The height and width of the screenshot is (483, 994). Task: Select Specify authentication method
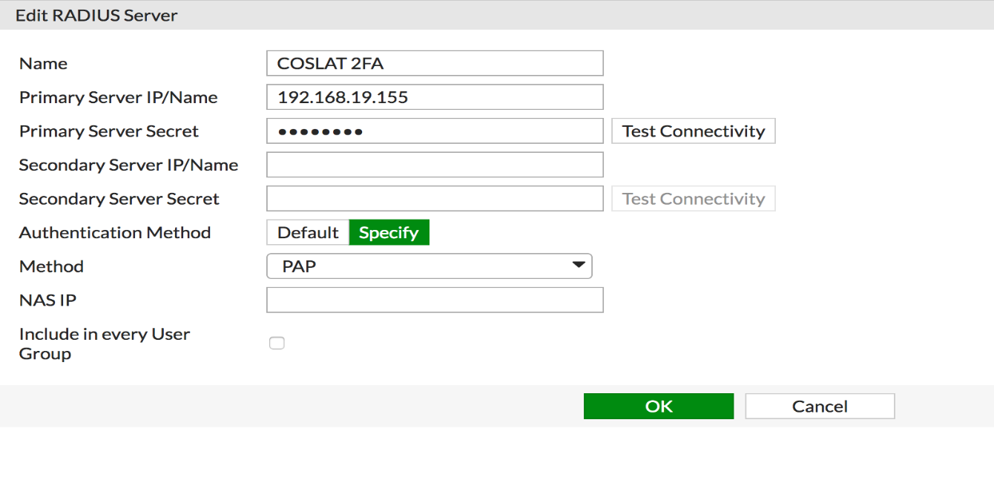[x=389, y=232]
